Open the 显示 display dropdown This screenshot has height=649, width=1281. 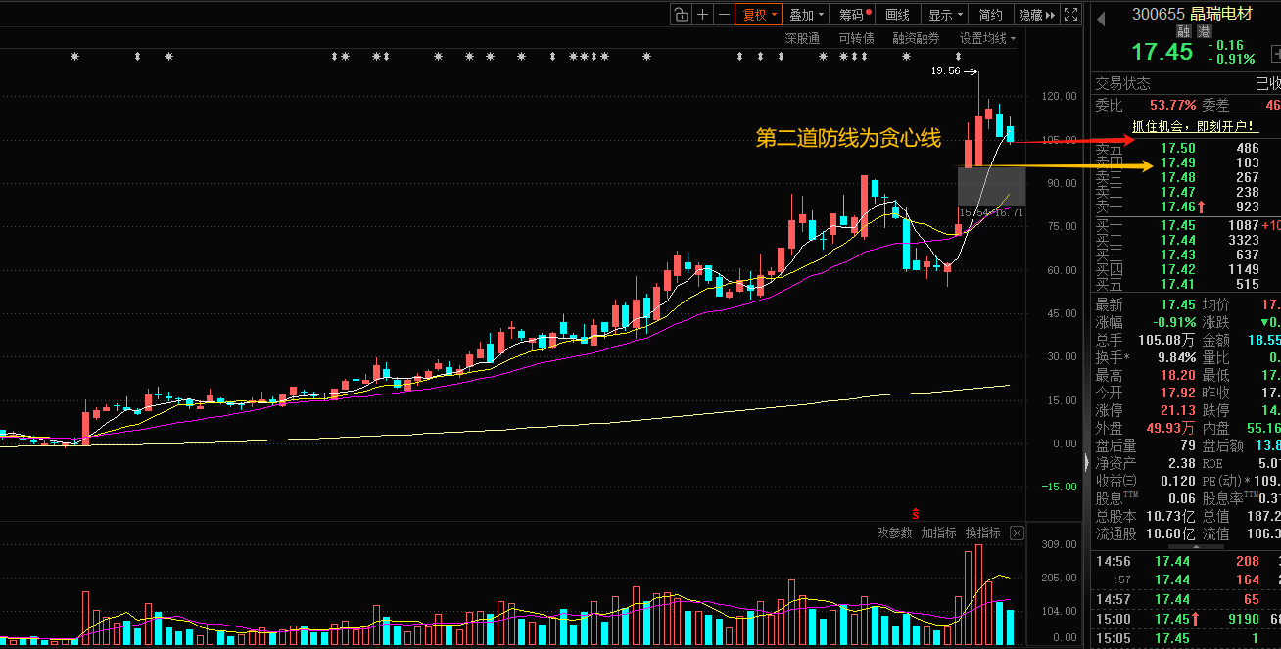click(945, 15)
